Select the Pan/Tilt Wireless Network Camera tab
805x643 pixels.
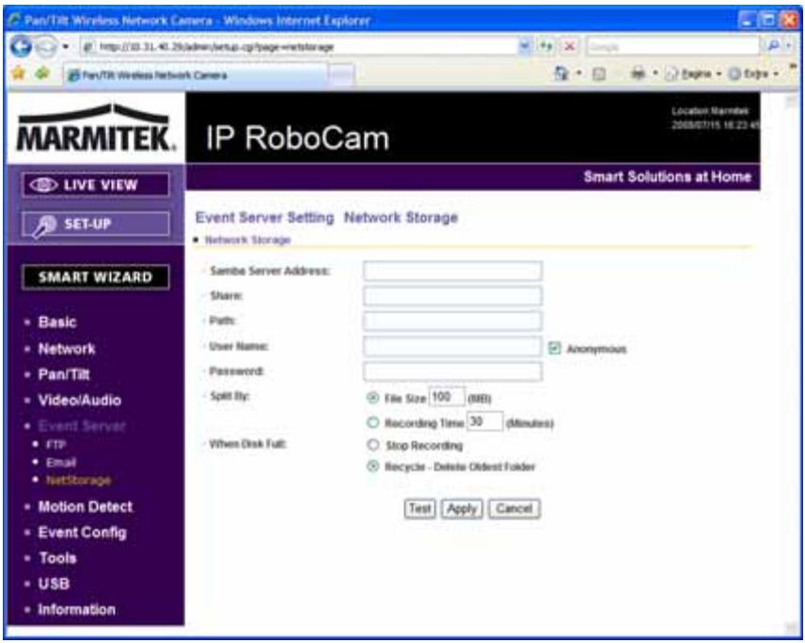coord(195,75)
